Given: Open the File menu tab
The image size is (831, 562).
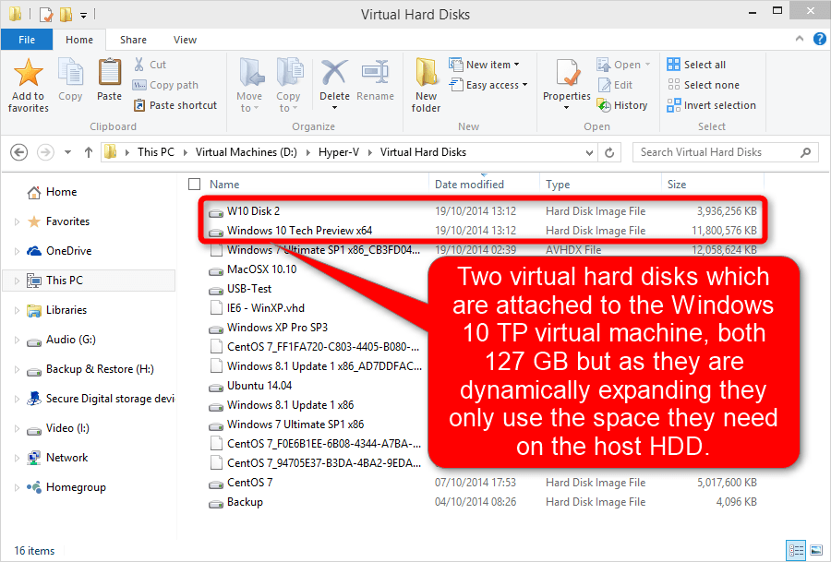Looking at the screenshot, I should [x=27, y=40].
